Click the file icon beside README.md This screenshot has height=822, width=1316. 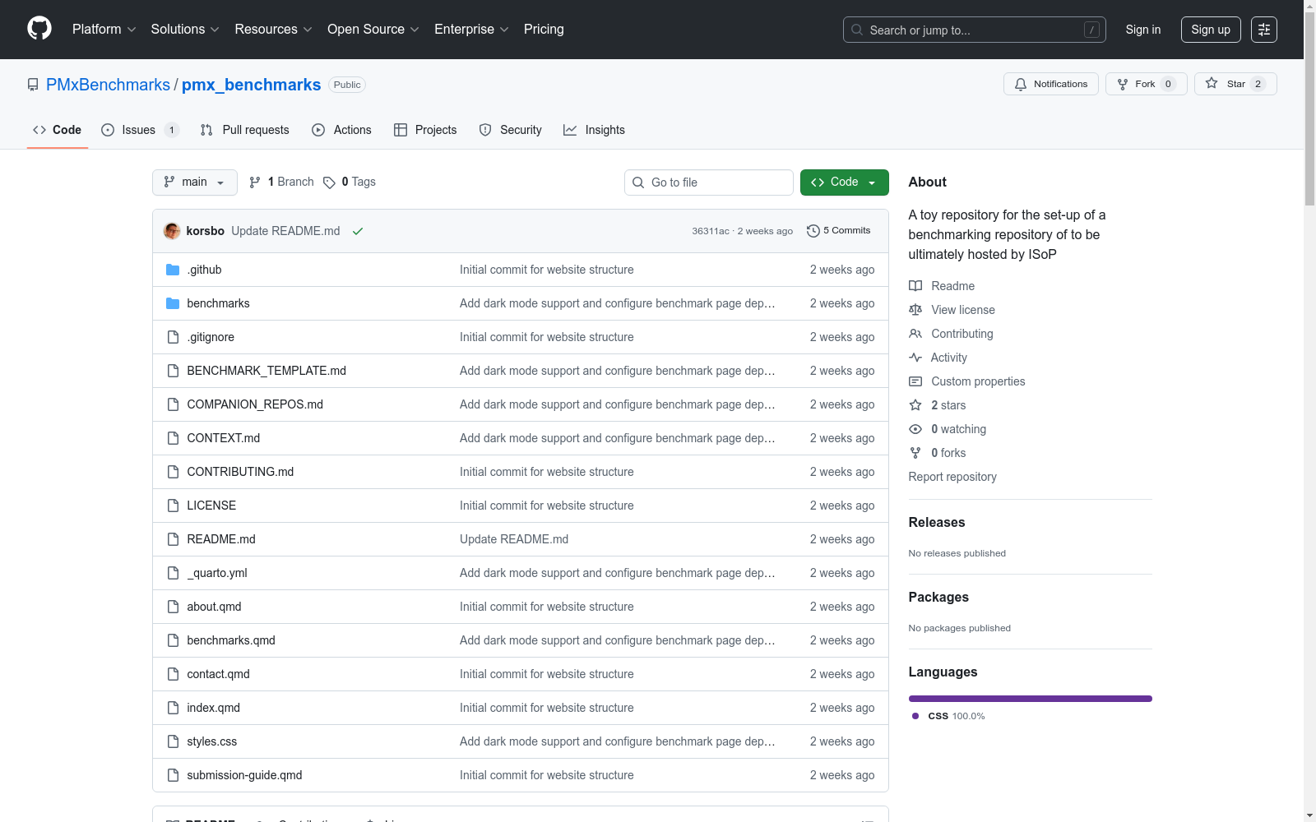[173, 539]
